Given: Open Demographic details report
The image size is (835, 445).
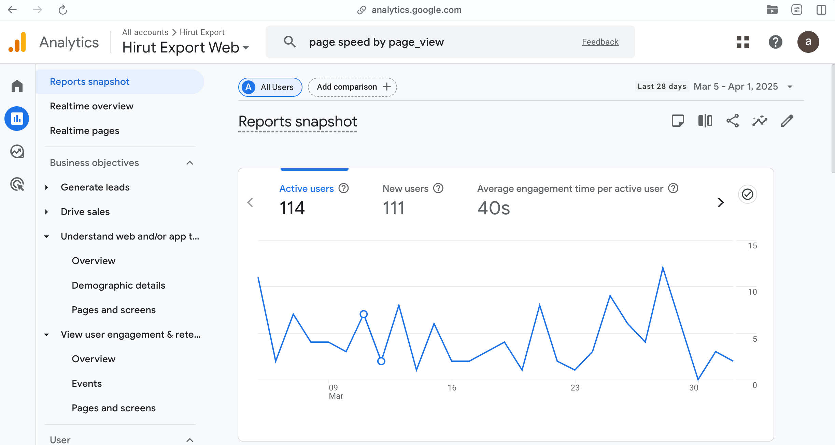Looking at the screenshot, I should [118, 286].
